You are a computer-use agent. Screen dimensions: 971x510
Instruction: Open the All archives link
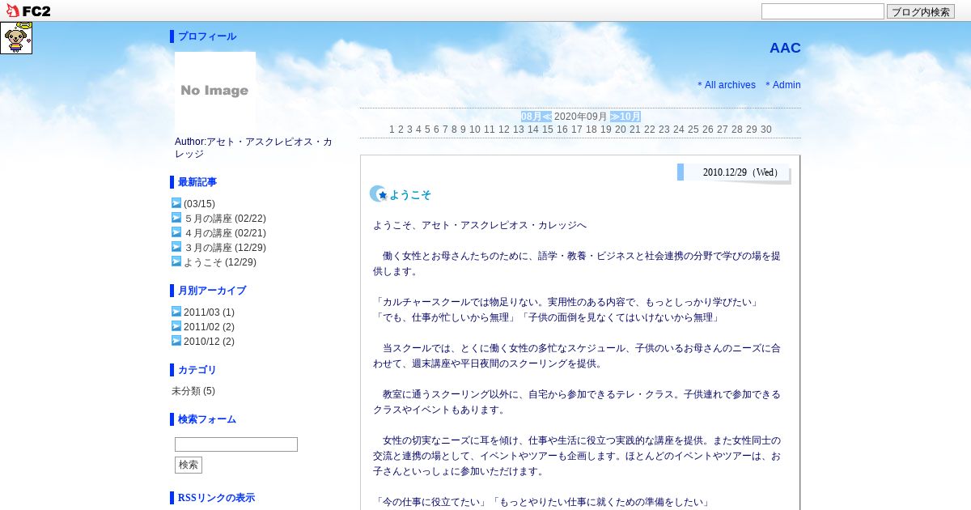click(730, 85)
